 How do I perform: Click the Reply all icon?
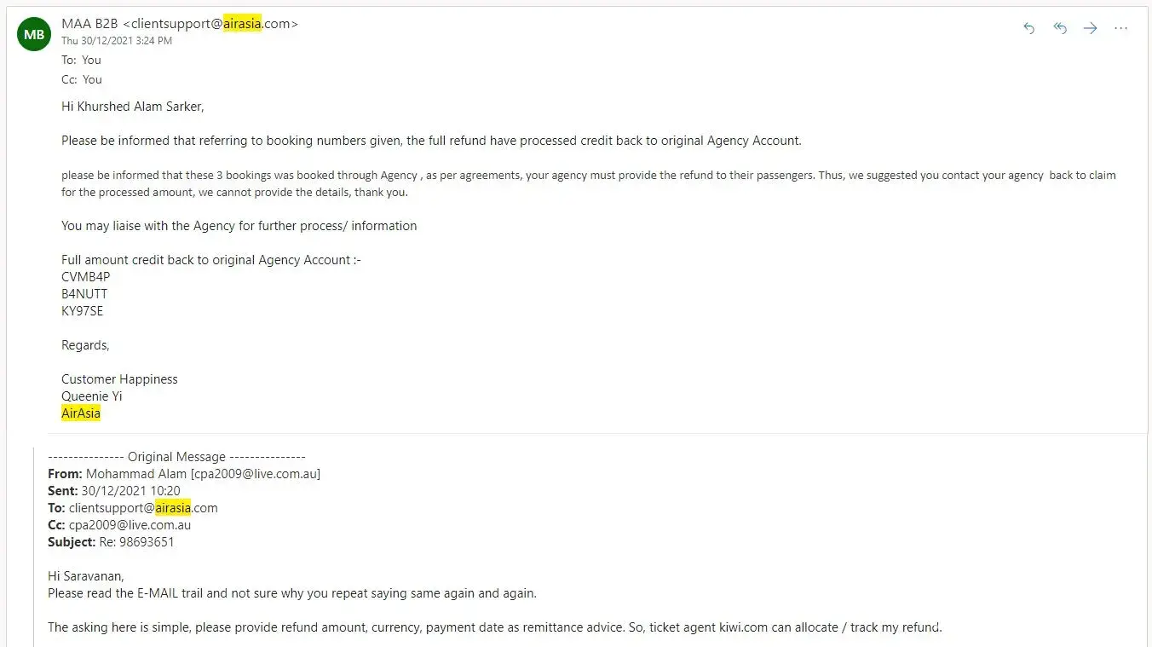tap(1060, 28)
